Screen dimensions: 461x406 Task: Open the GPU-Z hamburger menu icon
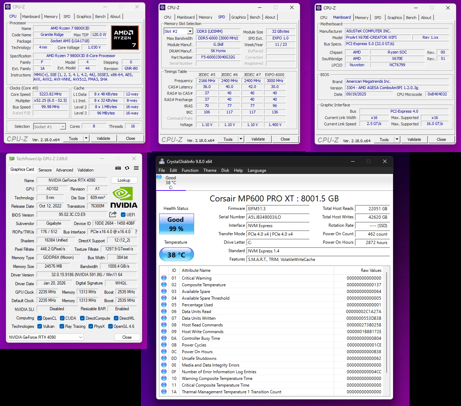point(136,168)
